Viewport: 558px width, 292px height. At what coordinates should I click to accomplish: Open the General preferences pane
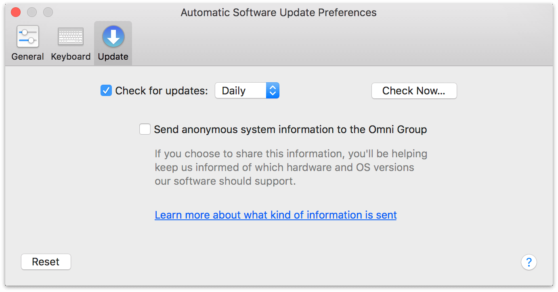click(x=27, y=43)
